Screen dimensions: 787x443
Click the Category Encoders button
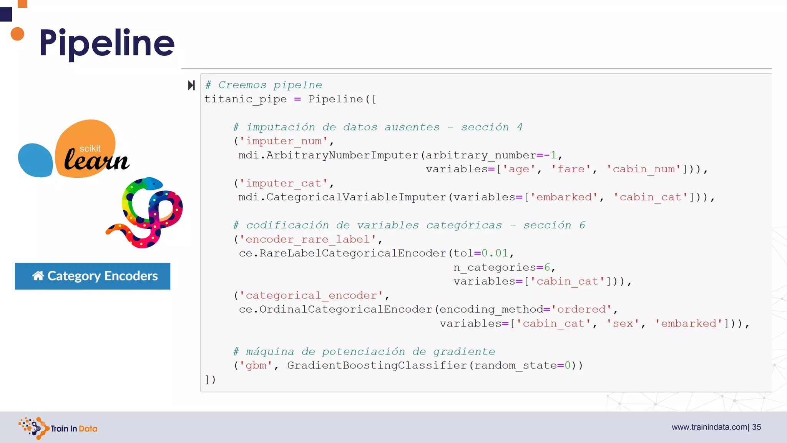pos(93,276)
